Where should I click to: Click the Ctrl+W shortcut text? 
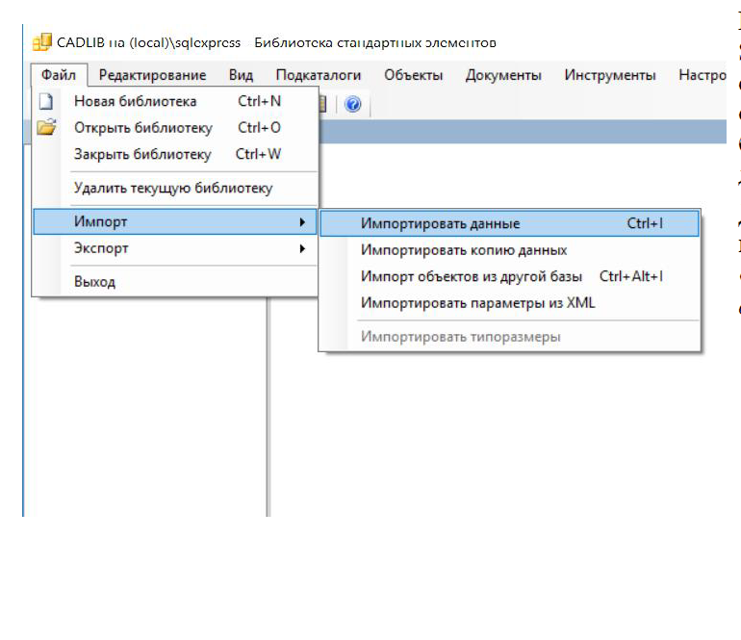[259, 154]
